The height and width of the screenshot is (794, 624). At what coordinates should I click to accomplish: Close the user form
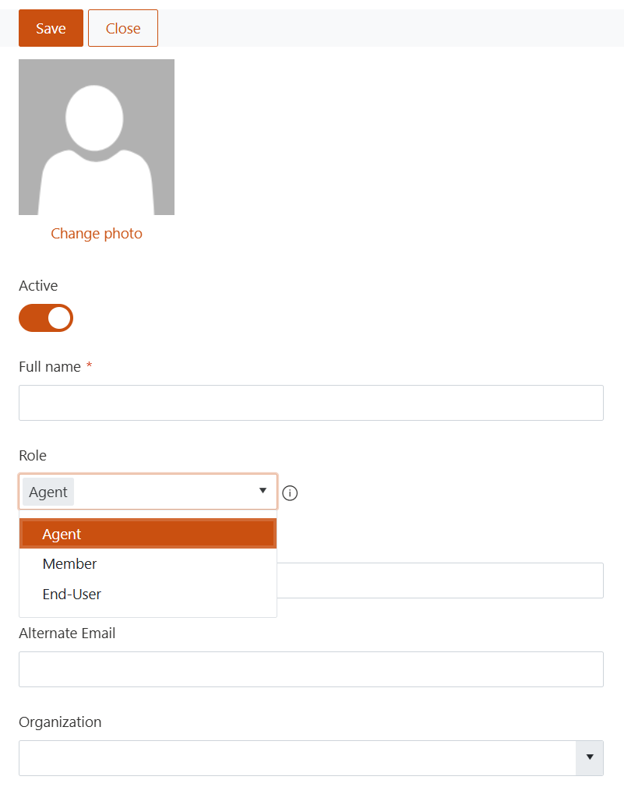122,27
